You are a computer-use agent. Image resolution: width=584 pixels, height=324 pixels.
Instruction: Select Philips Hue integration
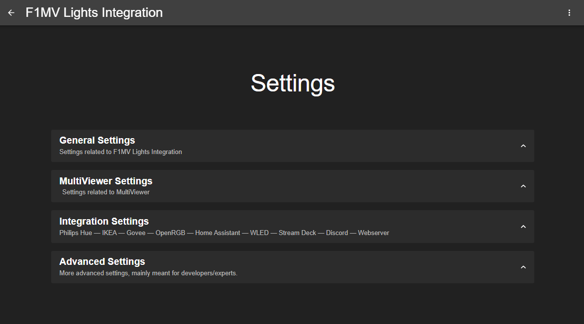coord(76,233)
